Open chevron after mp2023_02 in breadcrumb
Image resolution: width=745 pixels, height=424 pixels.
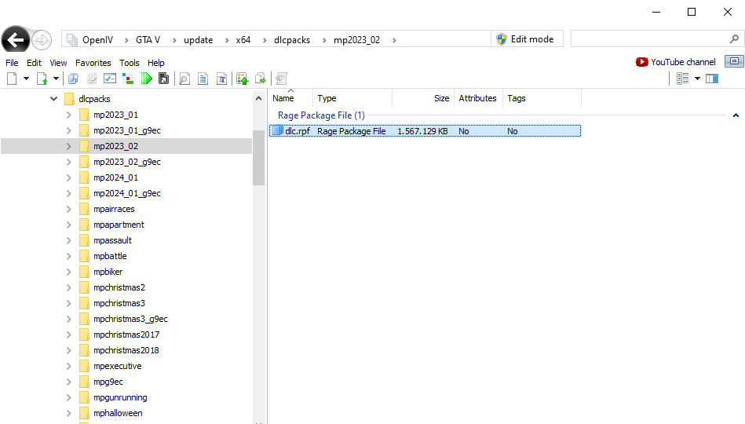pos(394,40)
